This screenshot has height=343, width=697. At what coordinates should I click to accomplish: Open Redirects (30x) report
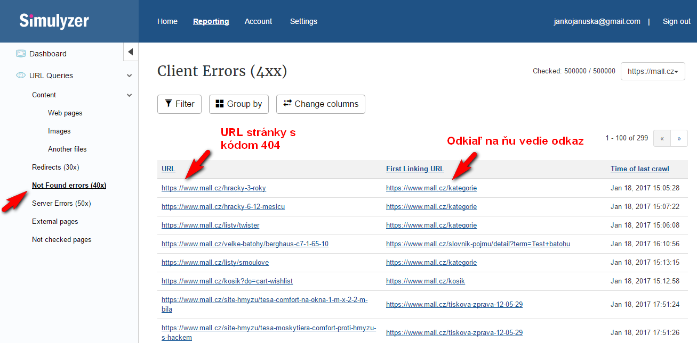click(55, 167)
